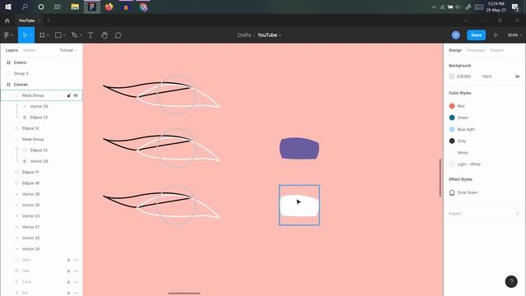Switch to the Design tab
Image resolution: width=526 pixels, height=296 pixels.
click(x=455, y=50)
